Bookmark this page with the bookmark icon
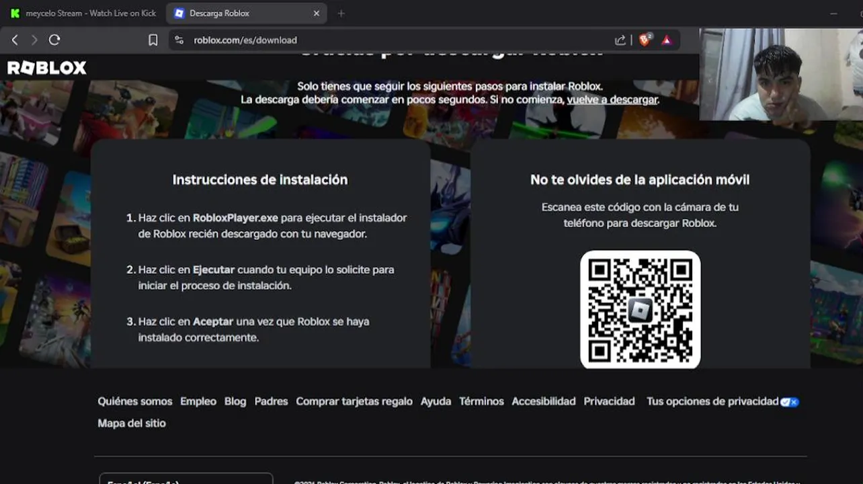The height and width of the screenshot is (484, 863). [x=153, y=40]
